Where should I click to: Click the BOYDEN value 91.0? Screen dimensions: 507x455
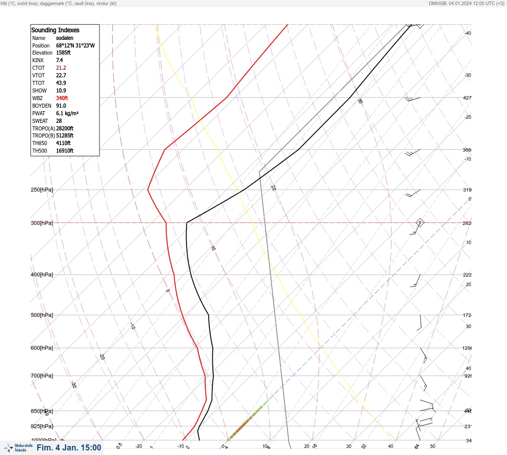[61, 106]
